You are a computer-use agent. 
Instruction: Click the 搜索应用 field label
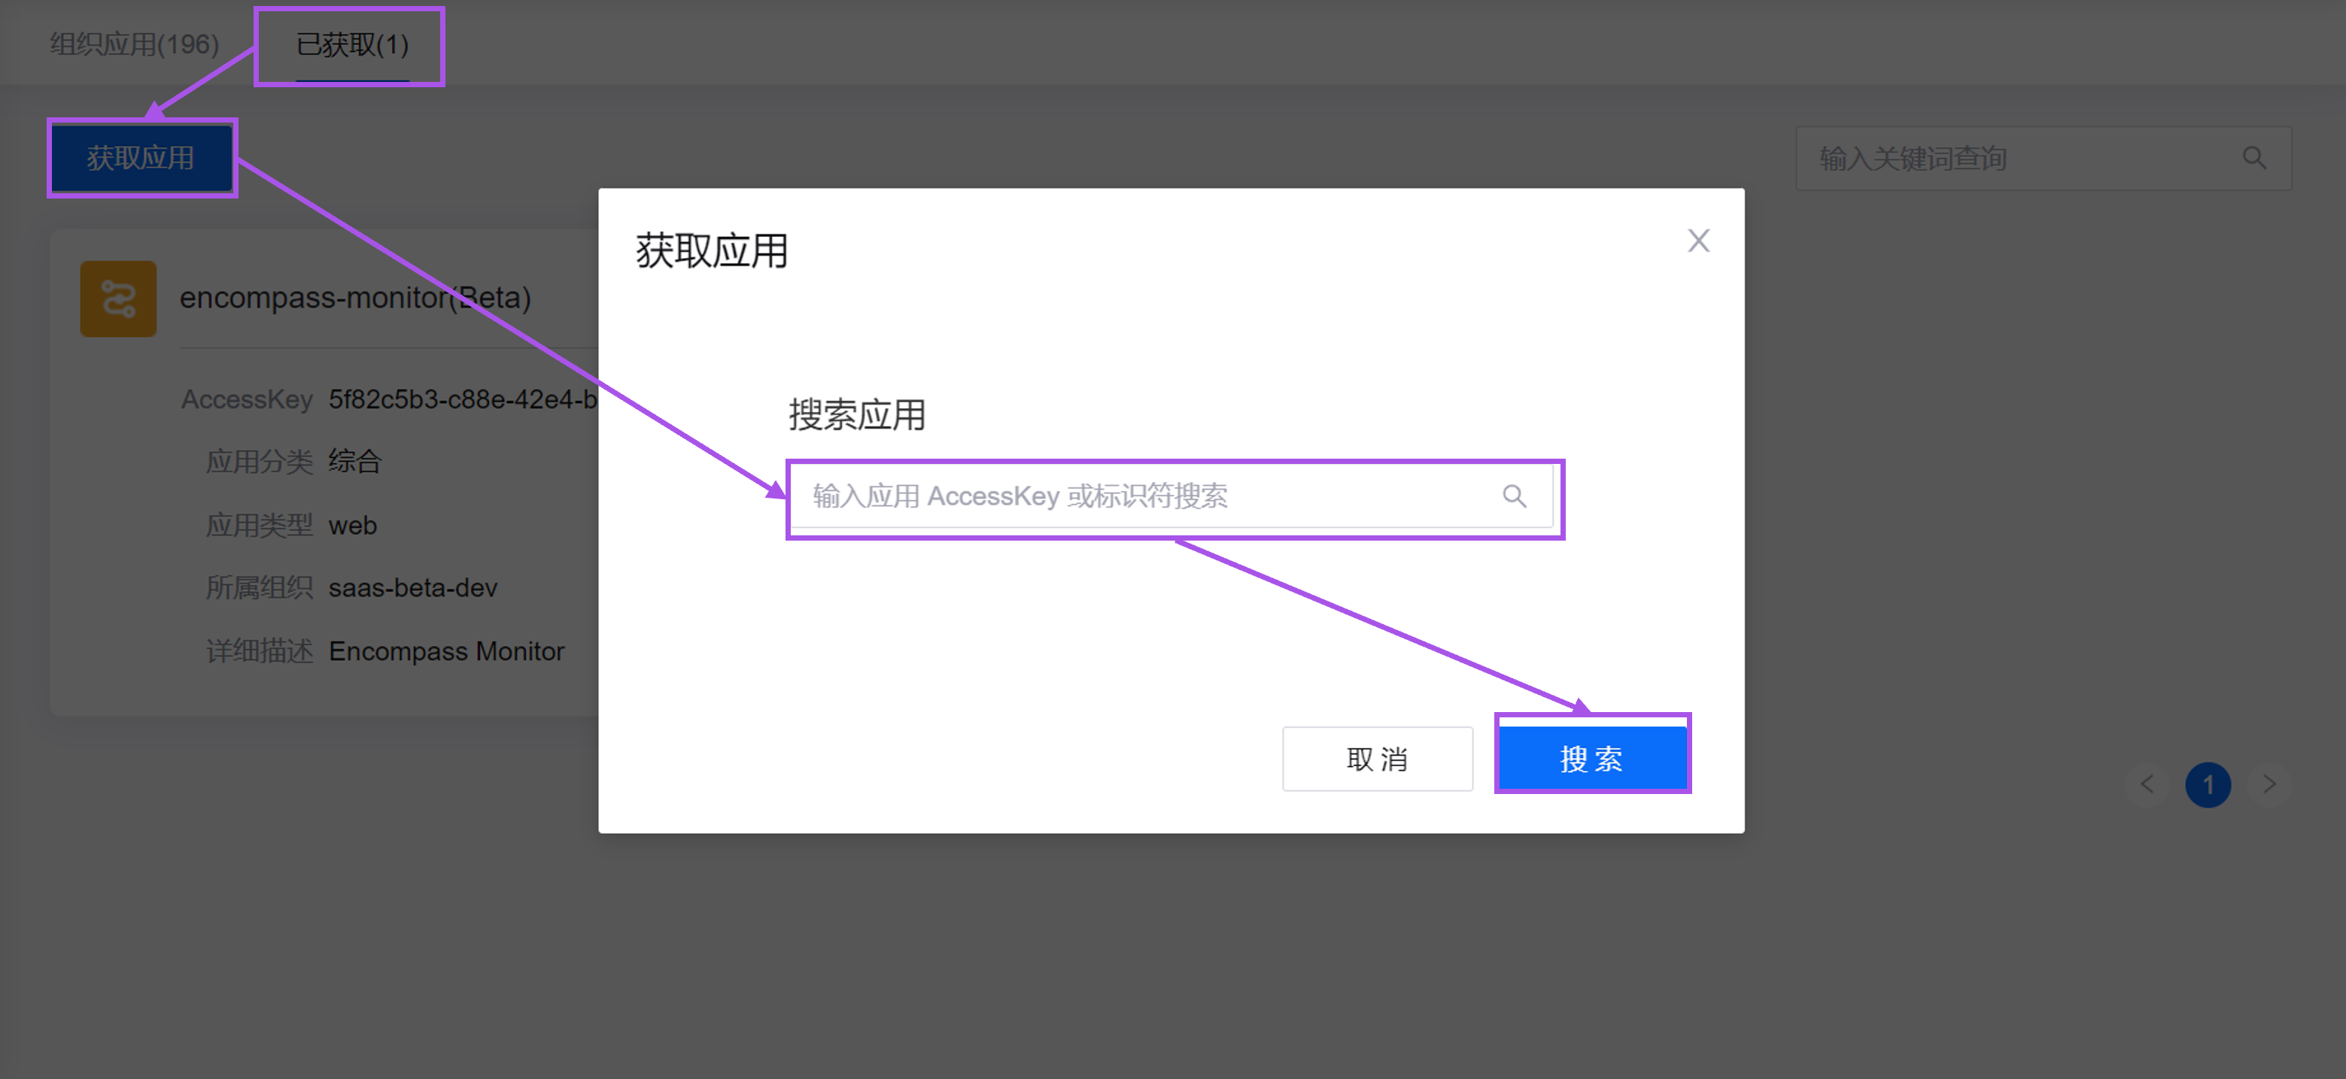(856, 415)
